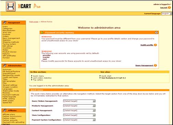Open the Store Configuration target dropdown
Image resolution: width=173 pixels, height=125 pixels.
pyautogui.click(x=79, y=115)
